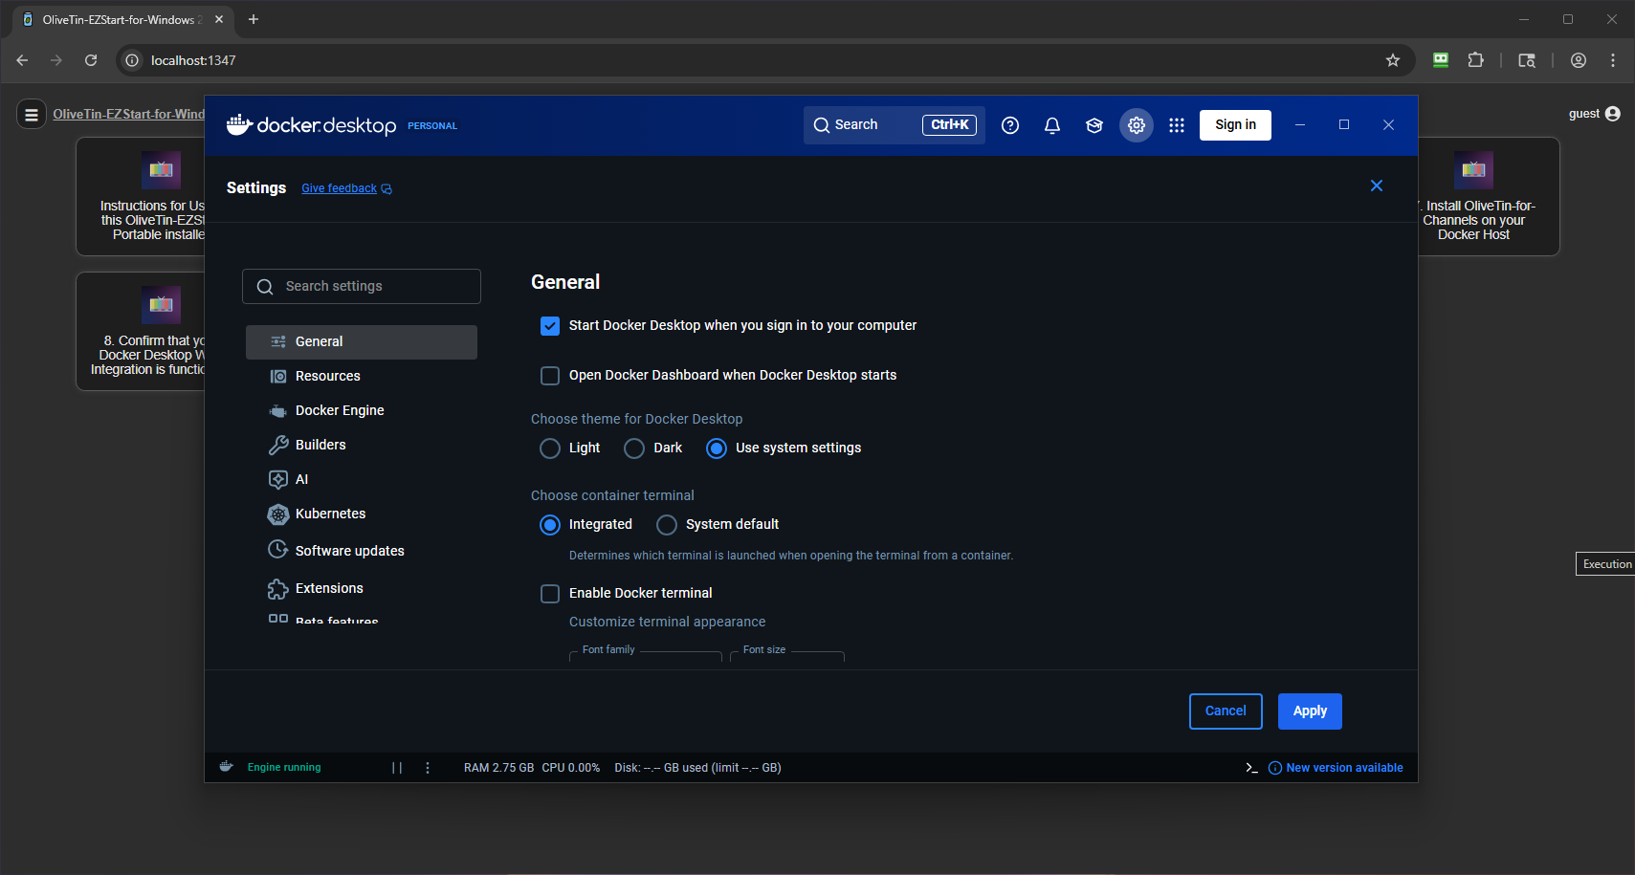
Task: Choose System default container terminal
Action: click(x=667, y=525)
